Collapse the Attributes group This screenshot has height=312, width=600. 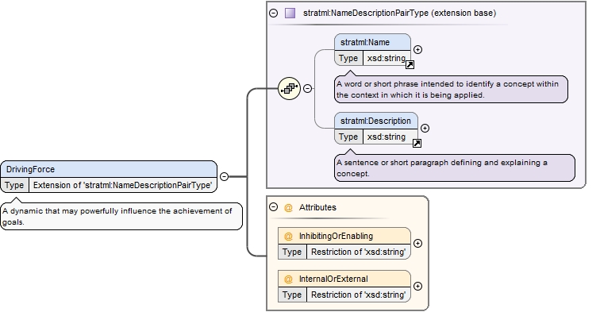(273, 206)
